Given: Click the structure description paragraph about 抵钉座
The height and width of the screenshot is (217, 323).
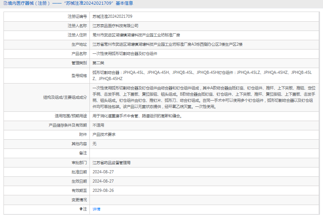Looking at the screenshot, I should (204, 97).
